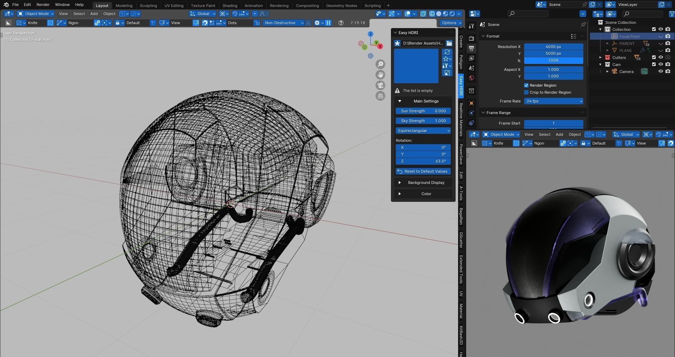
Task: Toggle render camera icon for Focal Point
Action: tap(668, 37)
